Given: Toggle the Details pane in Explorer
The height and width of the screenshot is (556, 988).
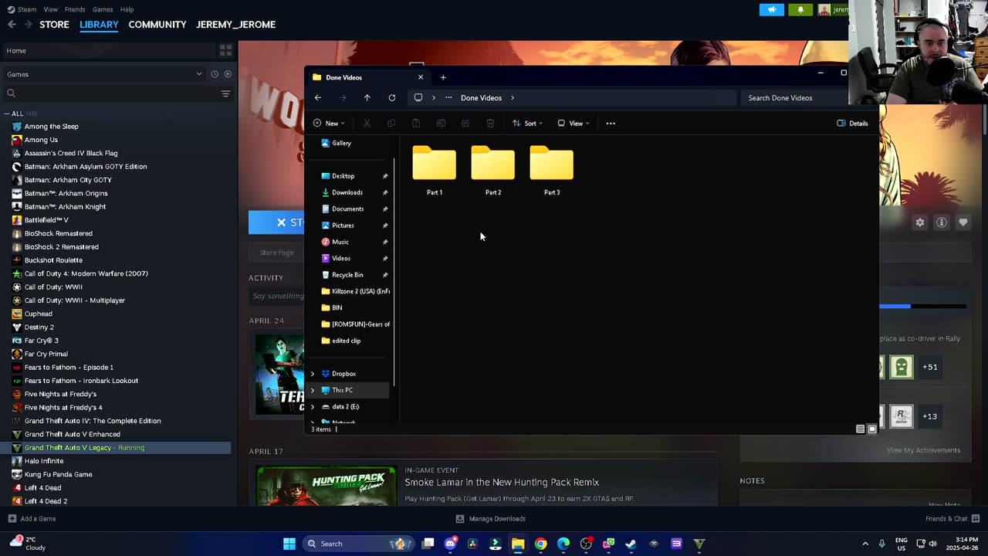Looking at the screenshot, I should click(x=852, y=124).
